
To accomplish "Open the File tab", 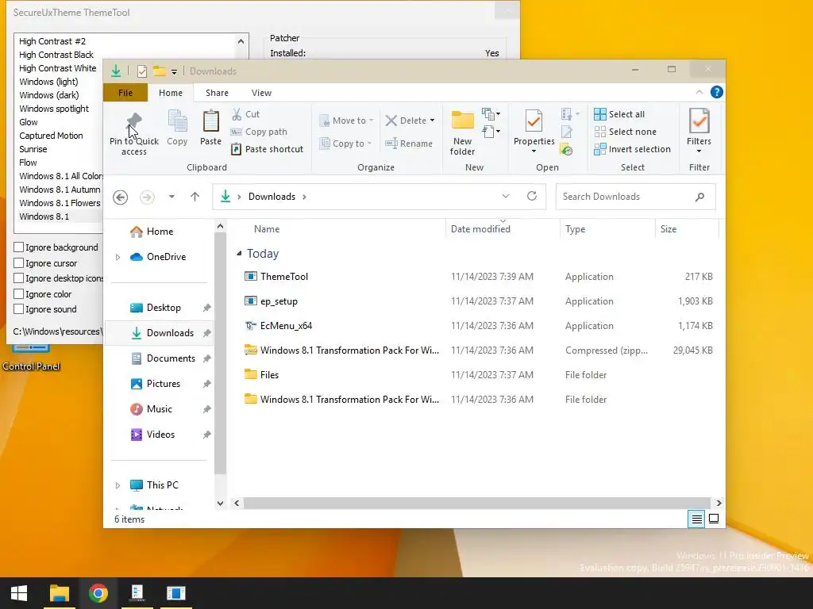I will pos(125,93).
